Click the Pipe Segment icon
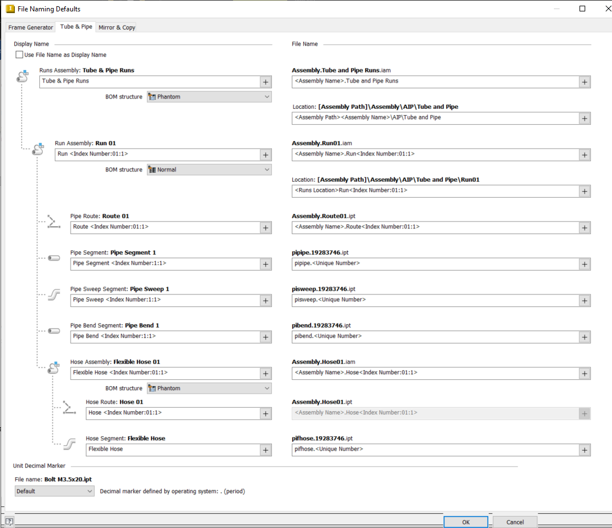612x528 pixels. coord(54,258)
